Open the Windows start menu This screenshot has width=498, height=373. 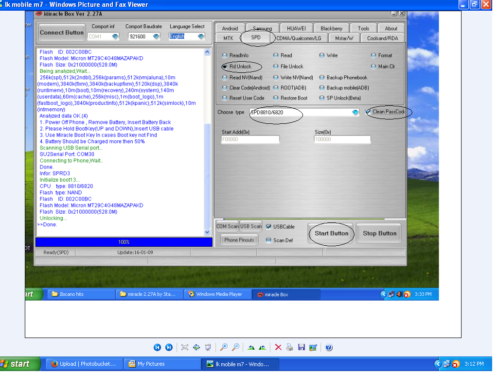coord(20,364)
